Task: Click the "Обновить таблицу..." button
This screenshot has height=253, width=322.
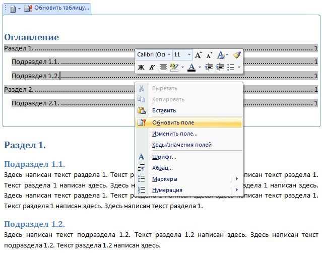Action: point(57,8)
